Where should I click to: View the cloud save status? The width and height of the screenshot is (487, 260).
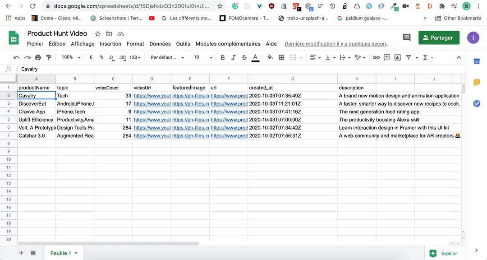(120, 34)
